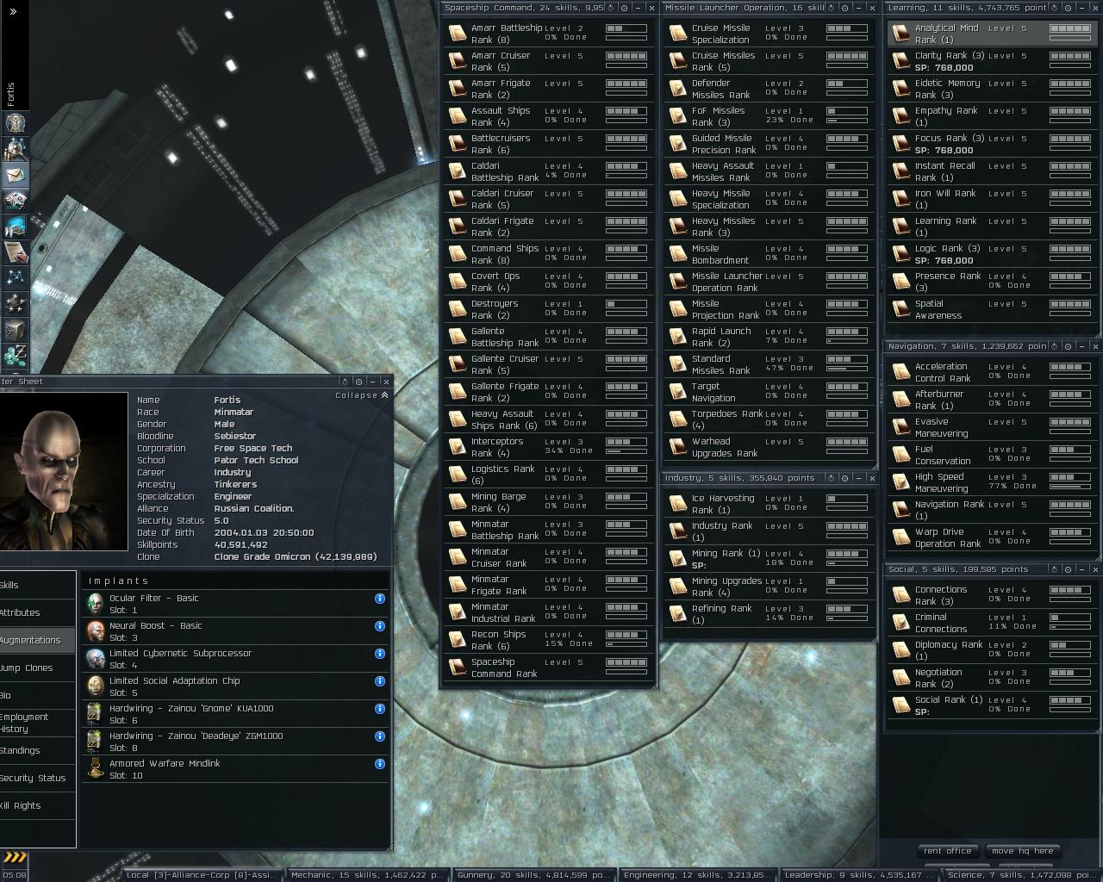1103x882 pixels.
Task: Click the Ocular Filter implant head icon
Action: pyautogui.click(x=95, y=604)
